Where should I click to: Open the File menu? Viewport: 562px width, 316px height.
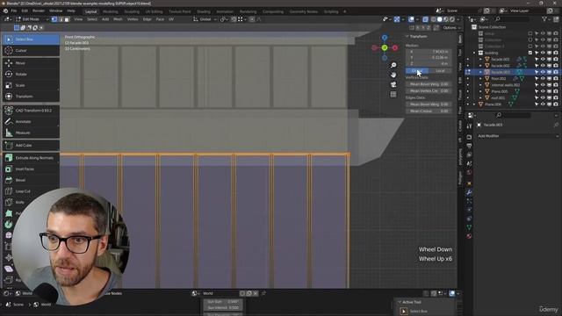[x=14, y=11]
